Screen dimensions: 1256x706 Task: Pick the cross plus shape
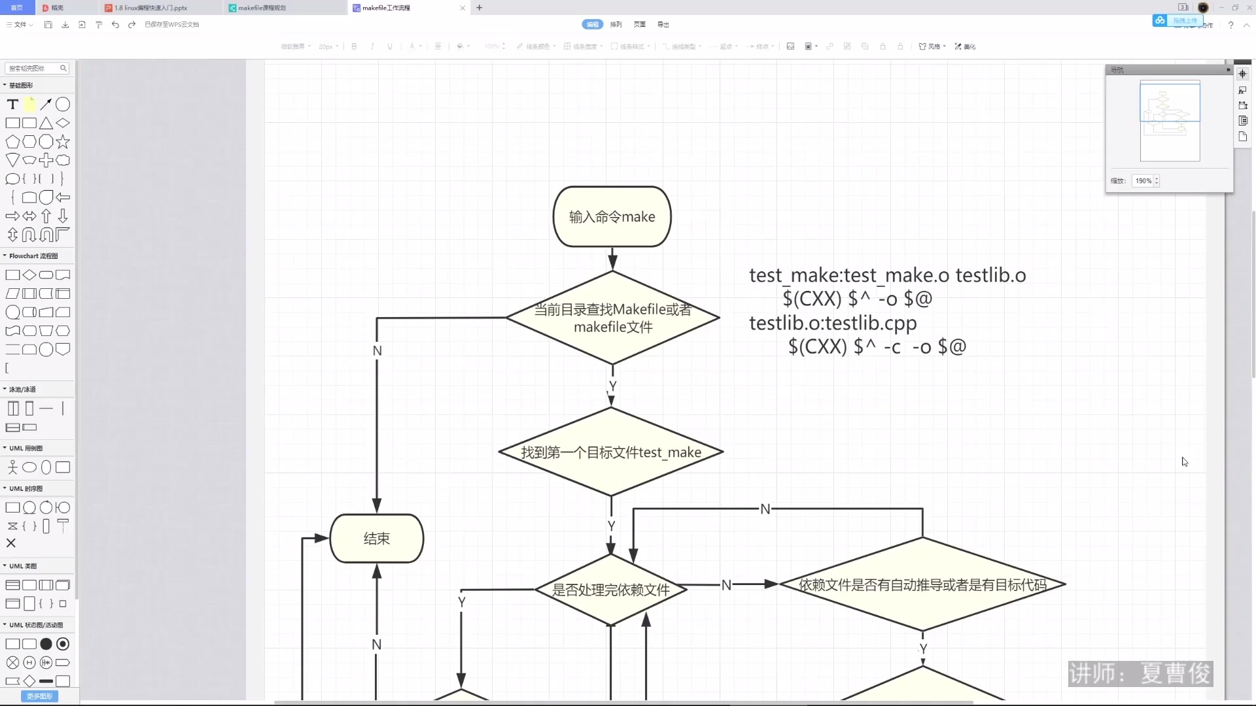[x=46, y=160]
